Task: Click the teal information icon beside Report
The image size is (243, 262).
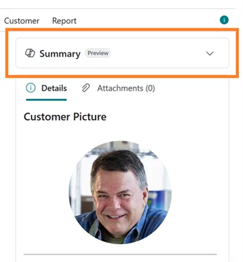Action: click(x=224, y=20)
